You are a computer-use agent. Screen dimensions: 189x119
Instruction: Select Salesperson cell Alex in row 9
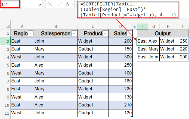coord(55,97)
